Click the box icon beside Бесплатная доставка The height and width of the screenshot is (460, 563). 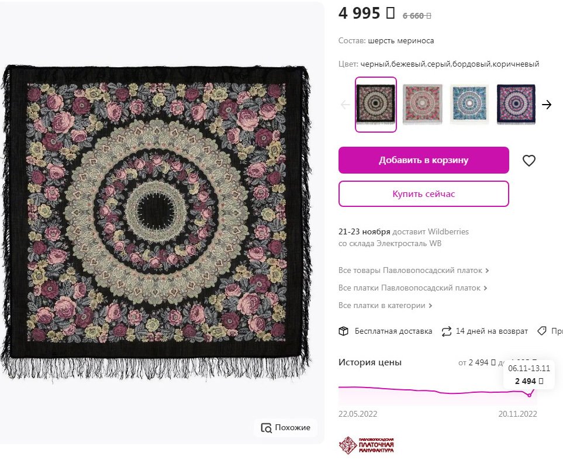click(x=344, y=331)
